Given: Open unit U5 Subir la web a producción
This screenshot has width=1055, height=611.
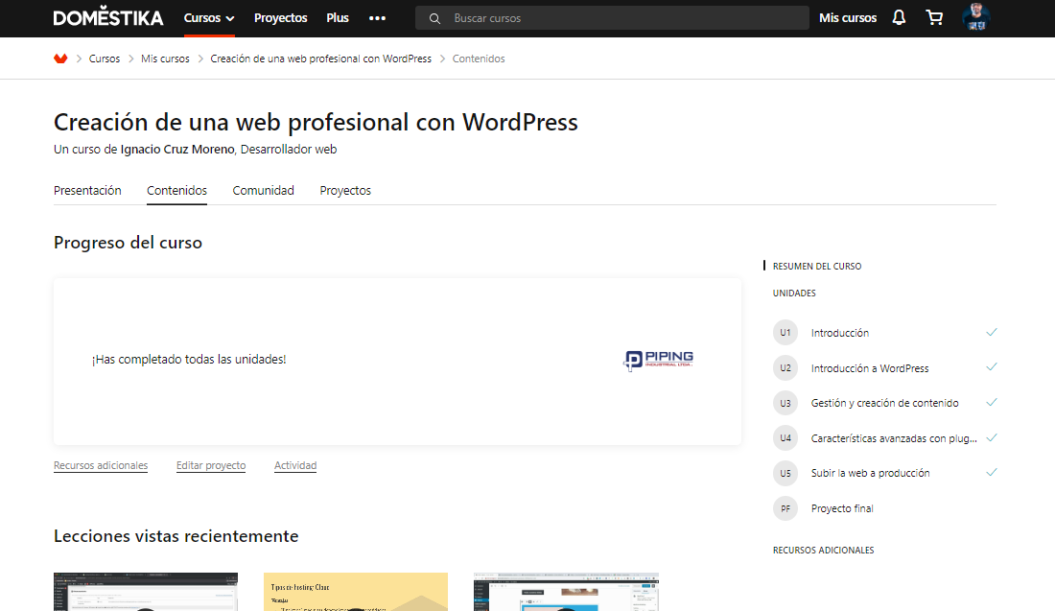Looking at the screenshot, I should click(x=870, y=473).
